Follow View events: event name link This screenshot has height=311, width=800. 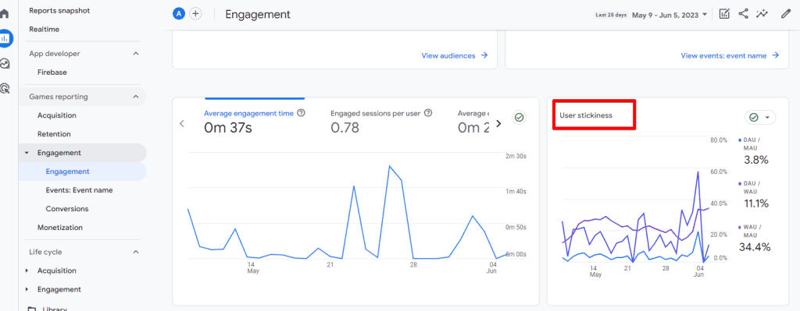click(730, 55)
